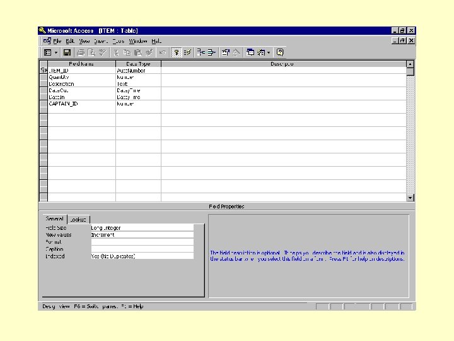The height and width of the screenshot is (341, 454).
Task: Click the table View button icon
Action: click(x=47, y=52)
